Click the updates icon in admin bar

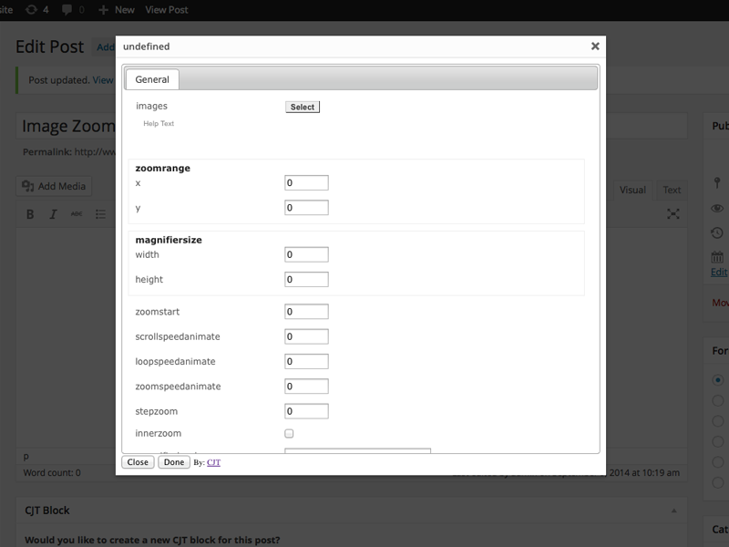coord(32,9)
